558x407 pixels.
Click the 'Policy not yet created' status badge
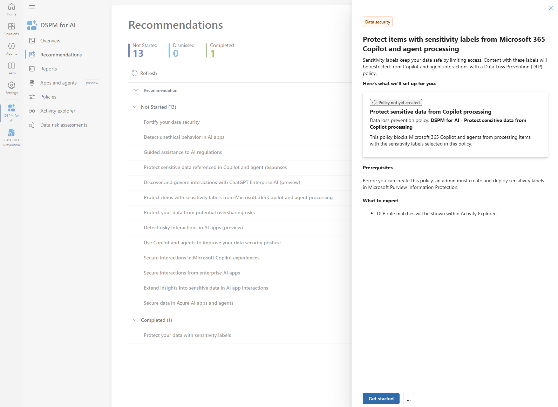396,102
